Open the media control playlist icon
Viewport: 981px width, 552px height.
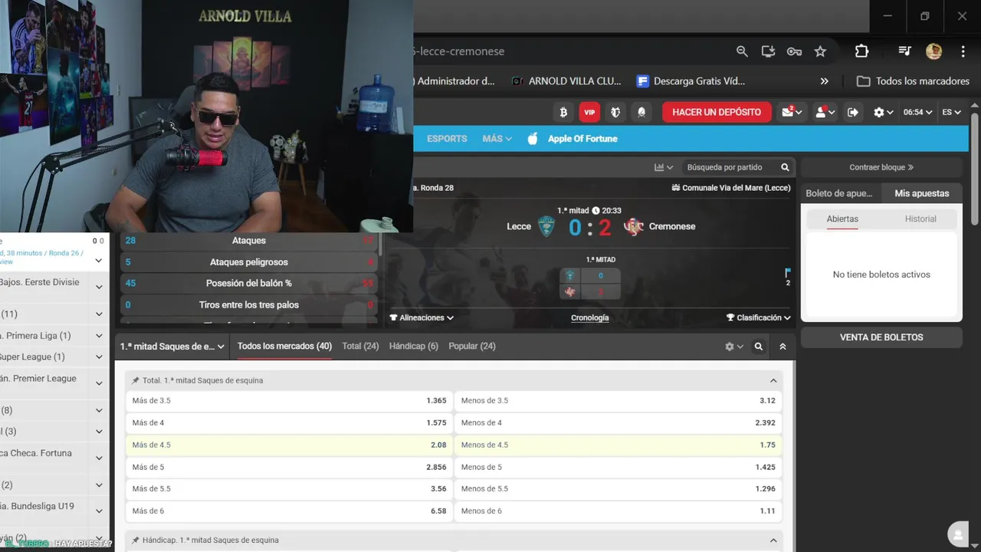click(x=904, y=51)
